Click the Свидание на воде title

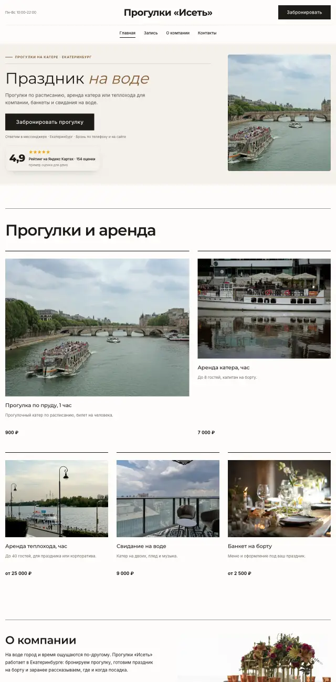tap(141, 546)
